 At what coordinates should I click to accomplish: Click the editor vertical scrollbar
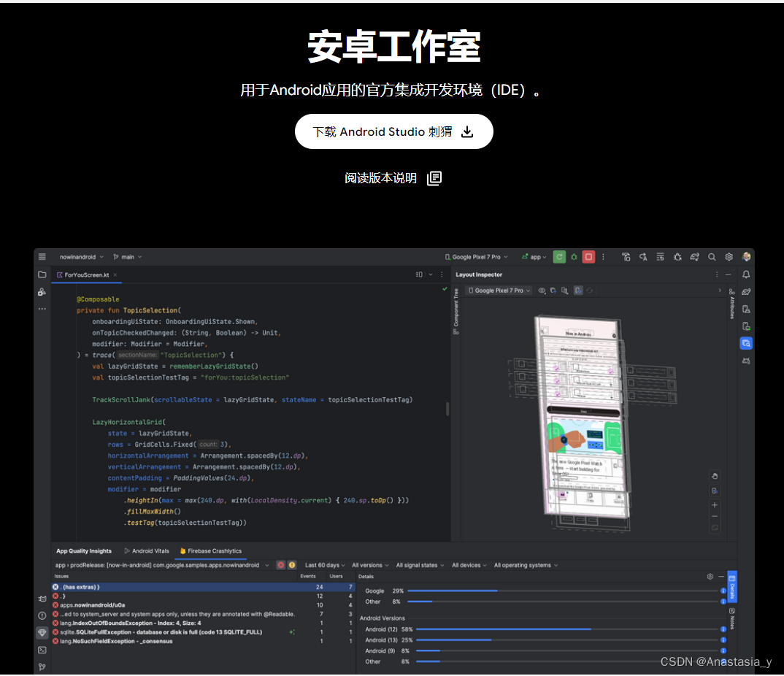(x=447, y=409)
